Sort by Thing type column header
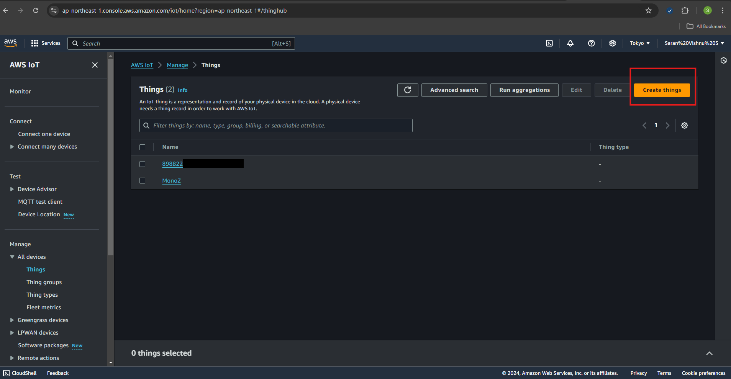Viewport: 731px width, 379px height. click(614, 147)
